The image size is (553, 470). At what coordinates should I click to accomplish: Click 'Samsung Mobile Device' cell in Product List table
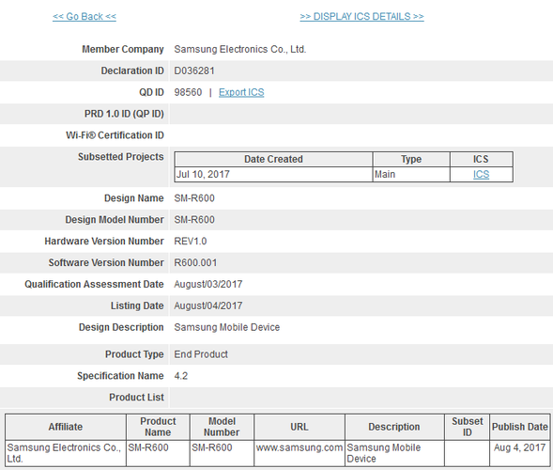394,453
